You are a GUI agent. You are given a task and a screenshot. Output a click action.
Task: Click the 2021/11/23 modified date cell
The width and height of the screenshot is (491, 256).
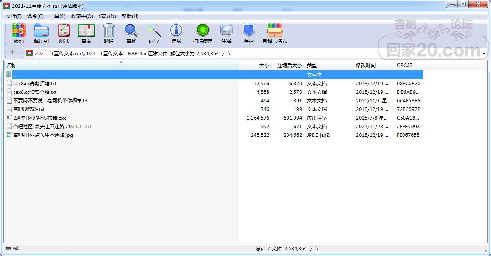(372, 126)
